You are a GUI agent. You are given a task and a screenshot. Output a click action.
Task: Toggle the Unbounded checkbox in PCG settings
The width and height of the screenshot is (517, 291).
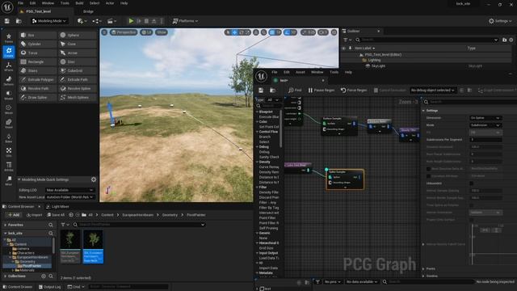coord(472,183)
